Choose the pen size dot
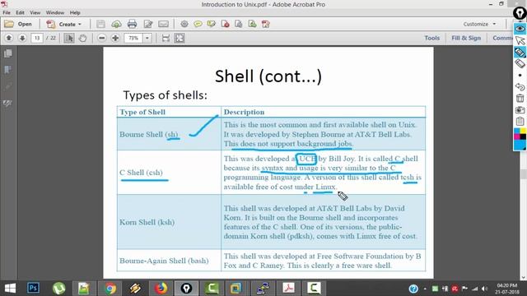 [520, 75]
